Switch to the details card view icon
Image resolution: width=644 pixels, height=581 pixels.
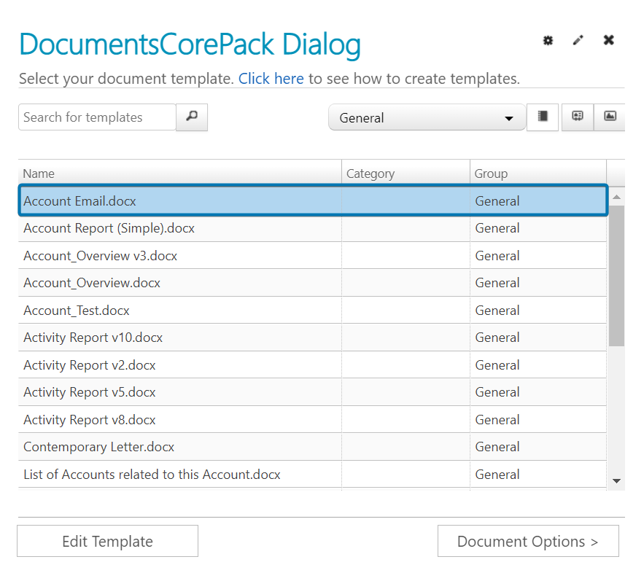pos(578,117)
